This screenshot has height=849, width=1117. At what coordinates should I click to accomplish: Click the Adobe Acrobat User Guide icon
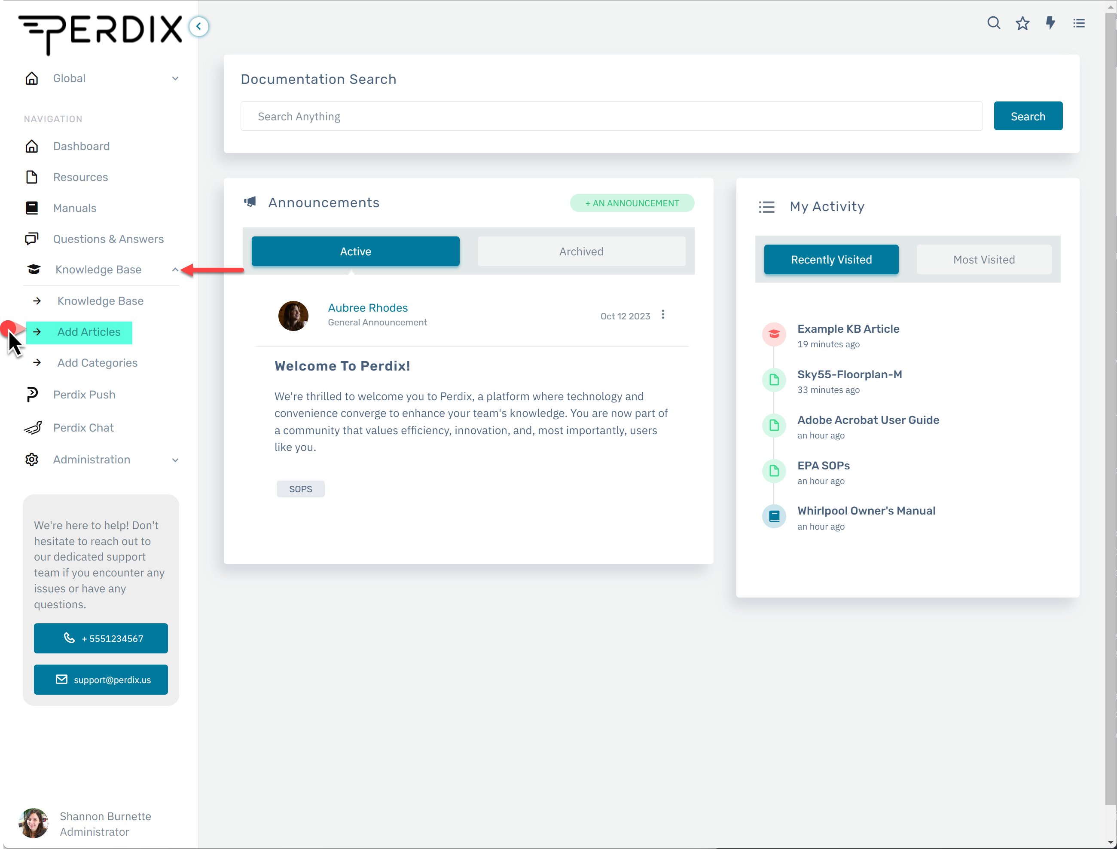point(774,425)
